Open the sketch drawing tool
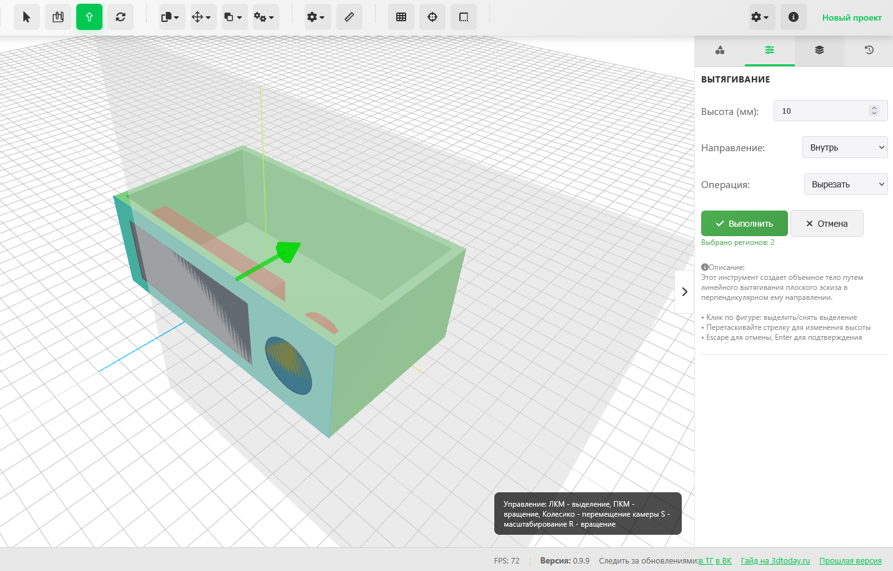This screenshot has height=571, width=893. tap(58, 17)
